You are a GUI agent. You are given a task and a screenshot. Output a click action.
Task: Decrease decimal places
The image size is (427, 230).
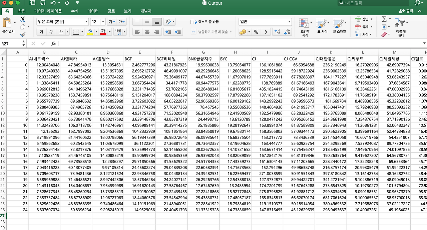pos(287,32)
